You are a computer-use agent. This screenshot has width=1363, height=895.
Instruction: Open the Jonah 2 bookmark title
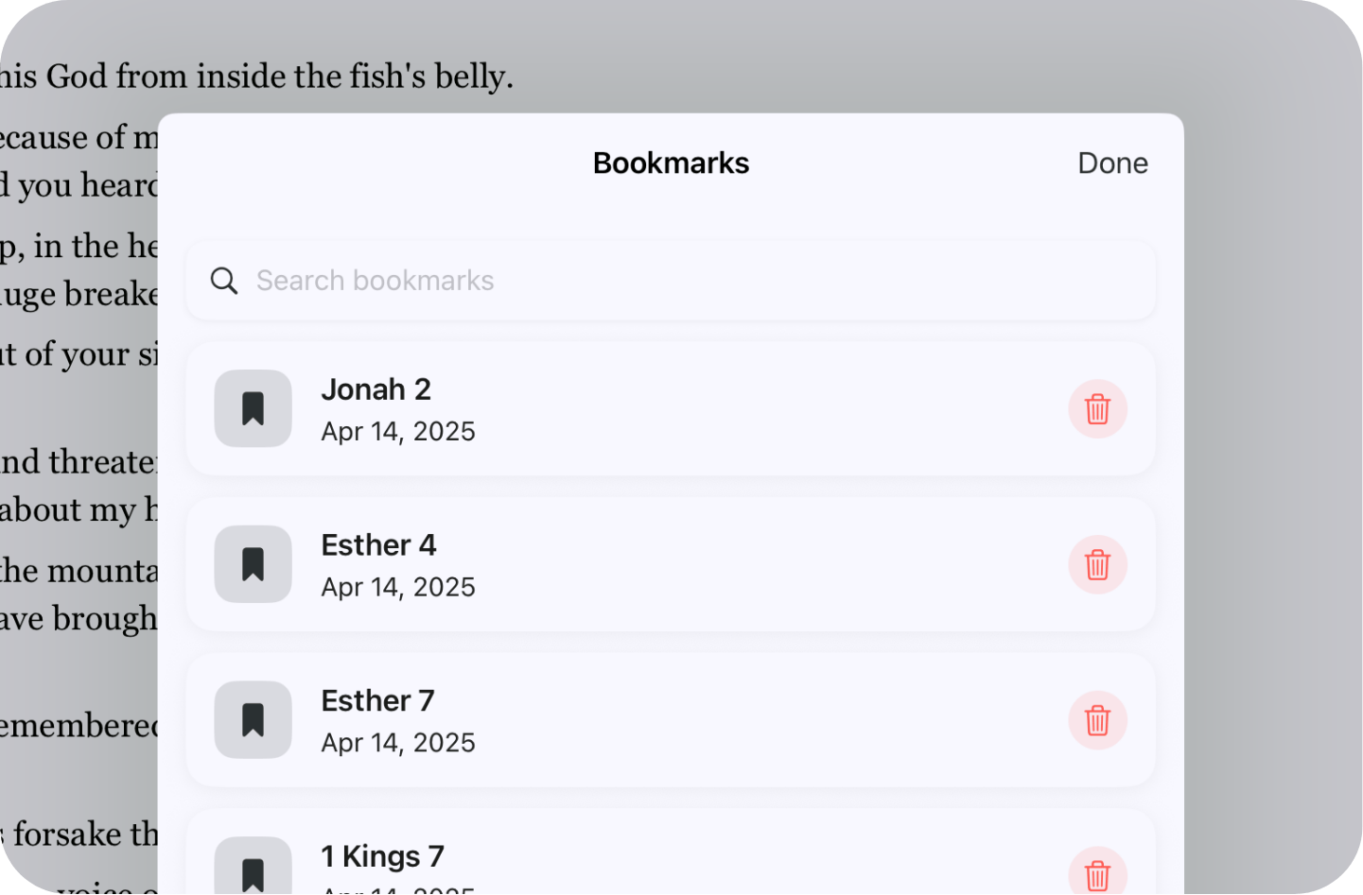click(376, 389)
